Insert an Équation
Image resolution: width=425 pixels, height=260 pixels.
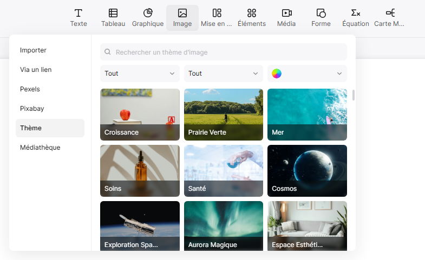click(x=356, y=18)
